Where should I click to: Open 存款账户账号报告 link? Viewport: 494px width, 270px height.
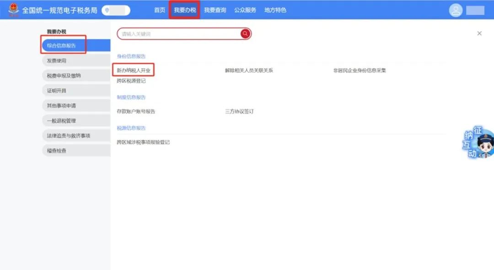pyautogui.click(x=136, y=111)
